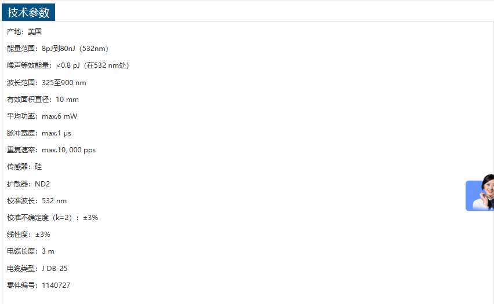Screen dimensions: 494x304
Task: Click the 有效面积直径 10 mm line
Action: (43, 100)
